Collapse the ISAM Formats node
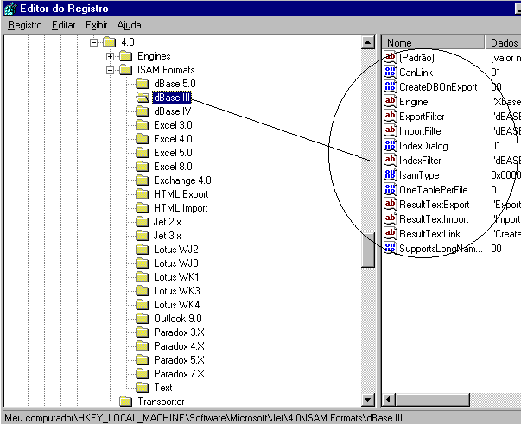This screenshot has height=424, width=521. click(111, 70)
